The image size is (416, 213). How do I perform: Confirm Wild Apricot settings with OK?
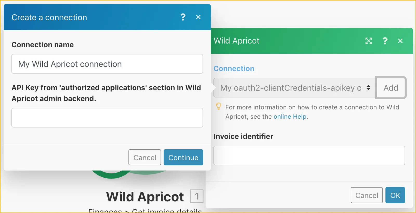[395, 195]
